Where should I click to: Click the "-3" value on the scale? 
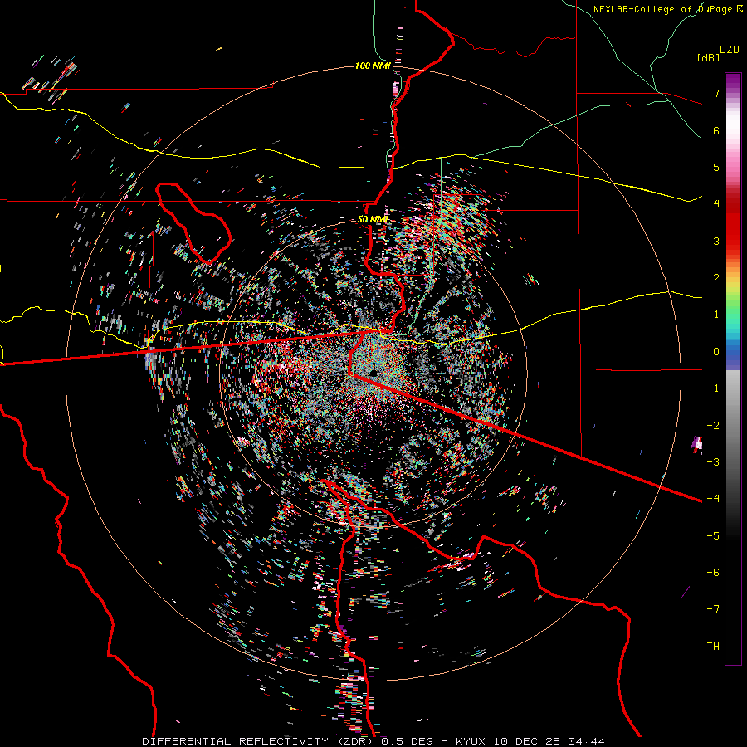(x=713, y=461)
